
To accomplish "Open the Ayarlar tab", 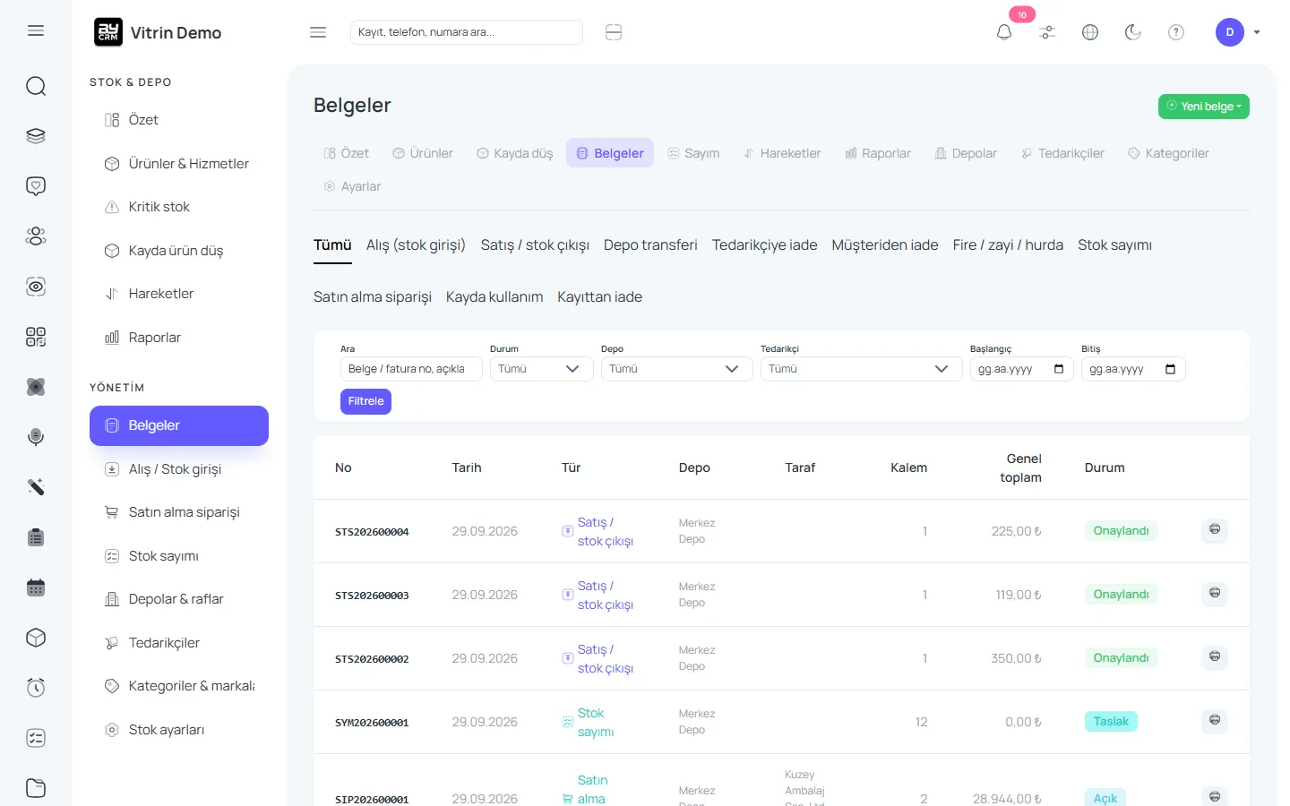I will [x=352, y=186].
